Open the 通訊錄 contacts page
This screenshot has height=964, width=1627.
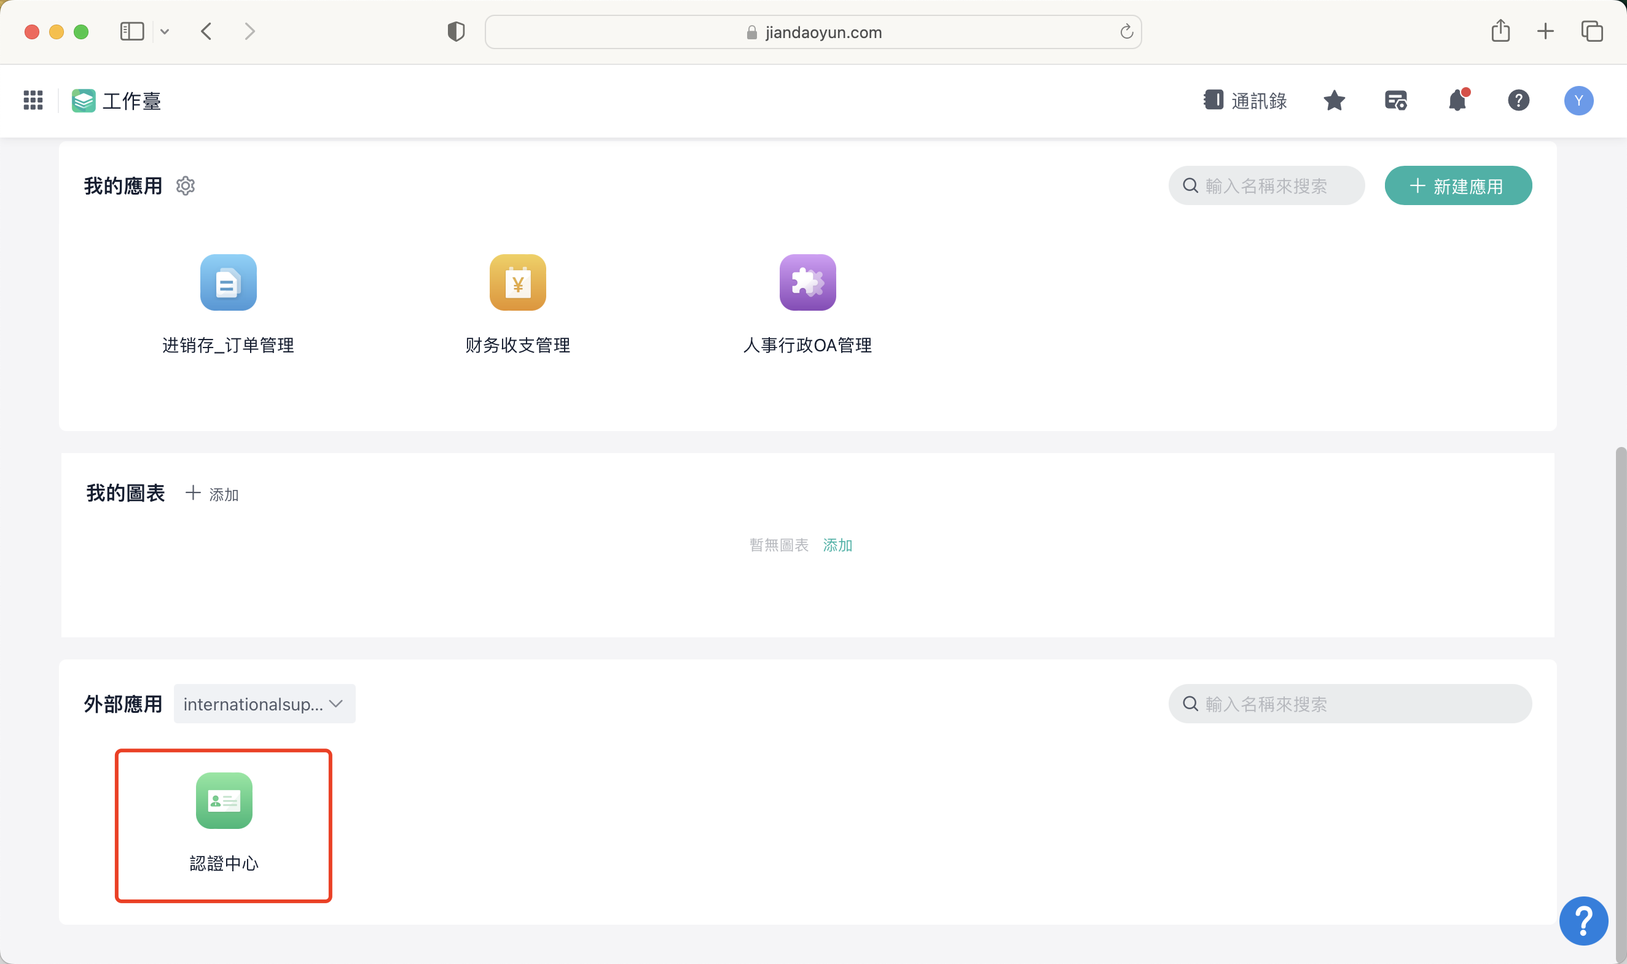(1245, 101)
